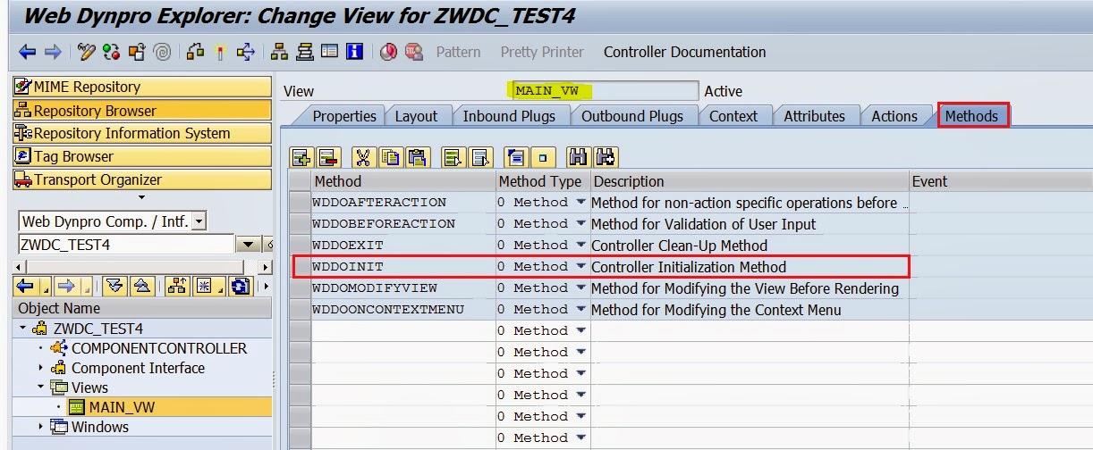Open the ZWDC_TEST4 history dropdown arrow
This screenshot has height=450, width=1093.
(248, 245)
